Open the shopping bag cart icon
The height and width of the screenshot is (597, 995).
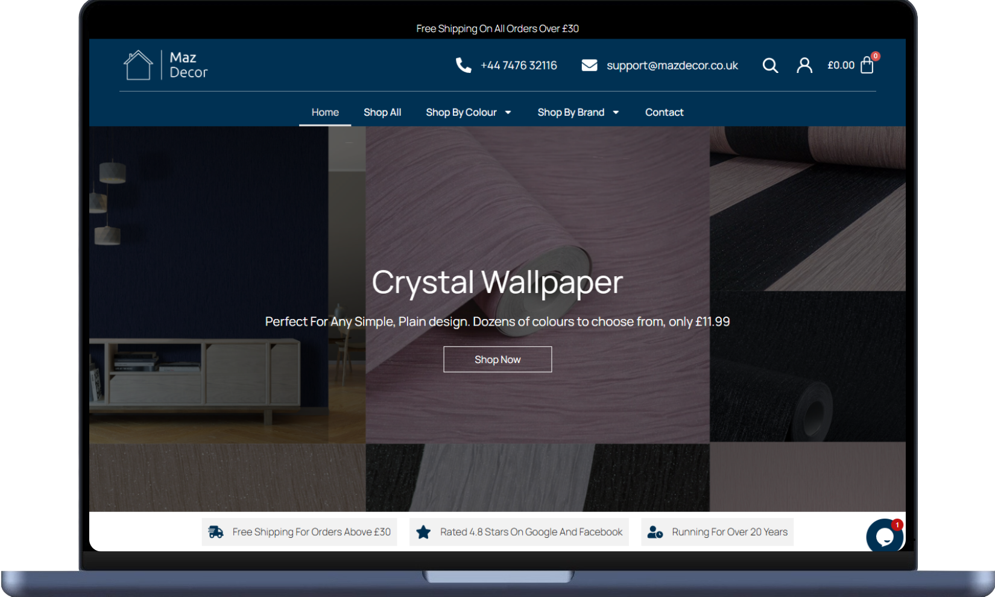[x=867, y=65]
